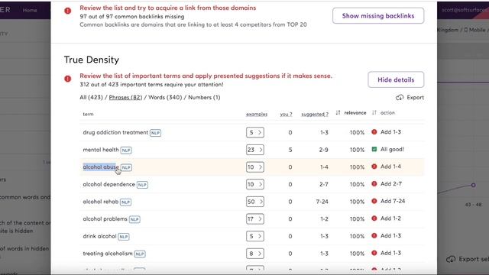Click red status icon next to Add 1-4
The image size is (489, 275).
(374, 167)
